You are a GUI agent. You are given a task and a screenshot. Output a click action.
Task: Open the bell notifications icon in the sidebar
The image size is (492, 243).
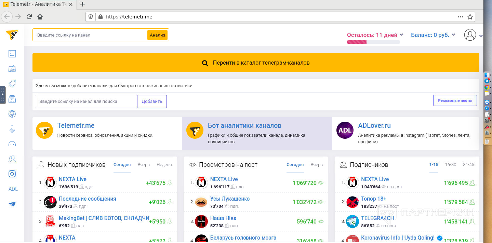tap(12, 84)
